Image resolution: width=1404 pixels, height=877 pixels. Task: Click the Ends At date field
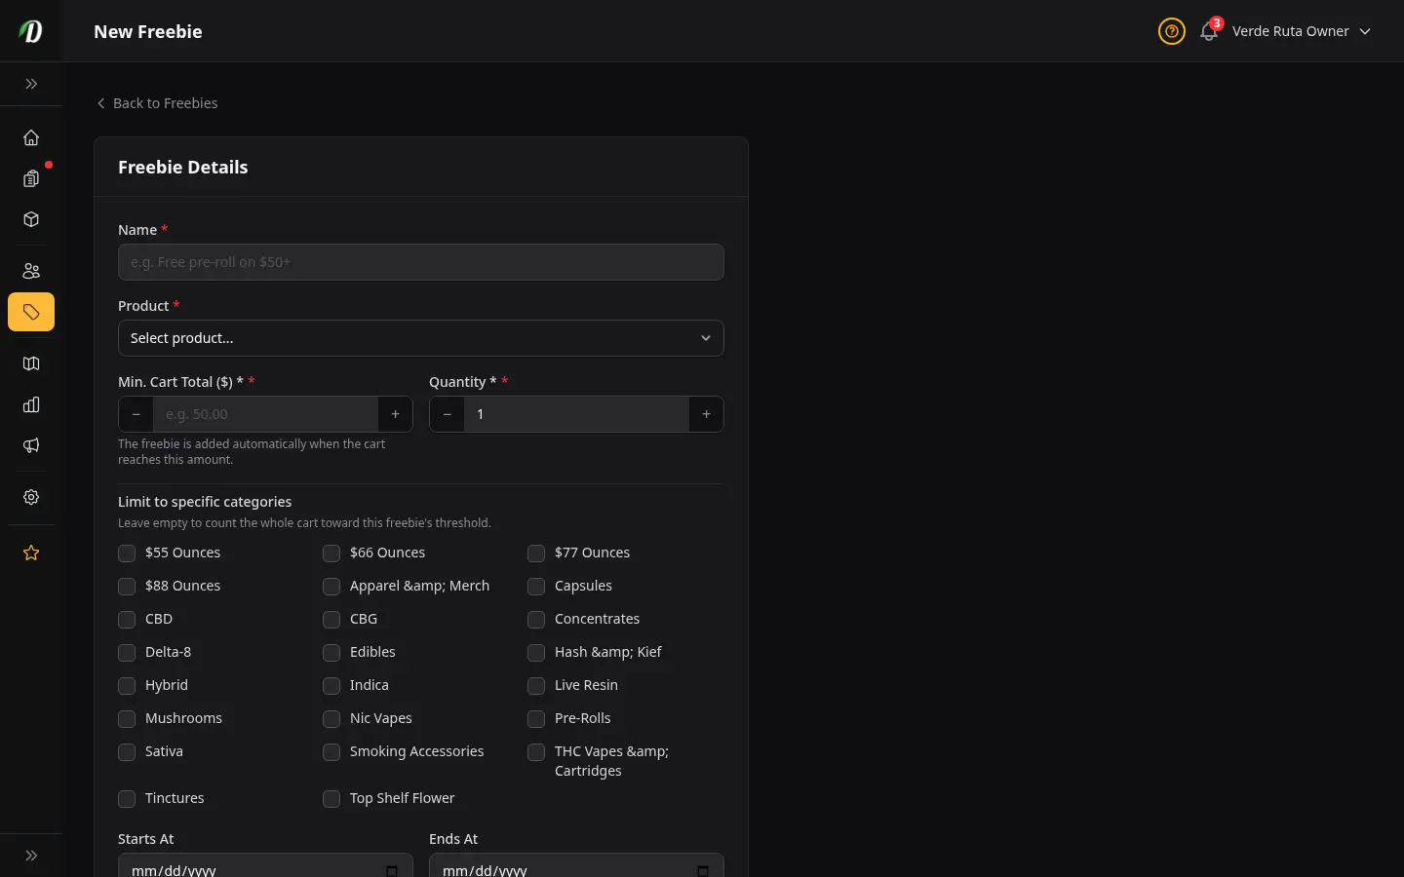tap(576, 865)
